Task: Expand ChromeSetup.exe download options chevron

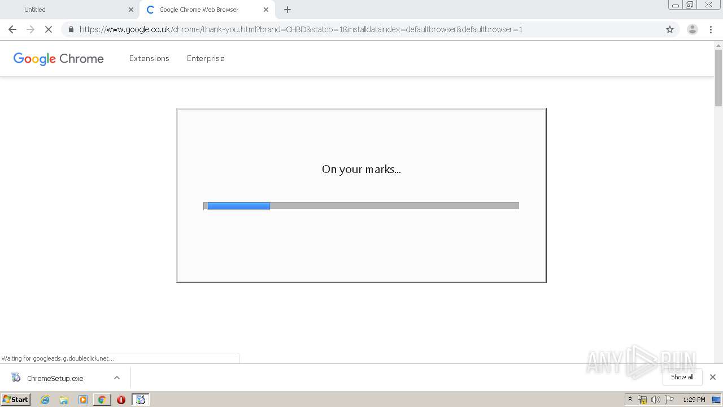Action: (x=117, y=378)
